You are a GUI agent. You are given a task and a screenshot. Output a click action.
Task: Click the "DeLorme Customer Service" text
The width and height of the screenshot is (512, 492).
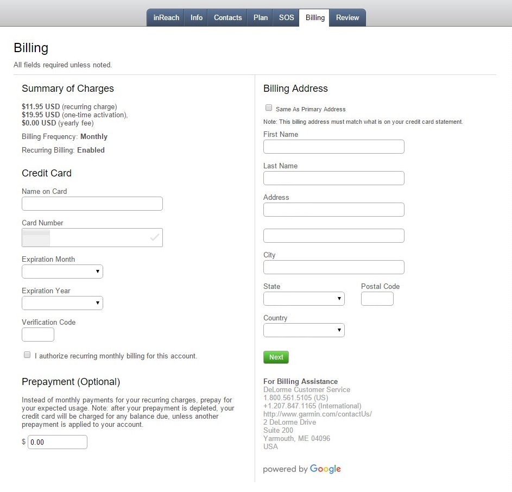click(307, 389)
